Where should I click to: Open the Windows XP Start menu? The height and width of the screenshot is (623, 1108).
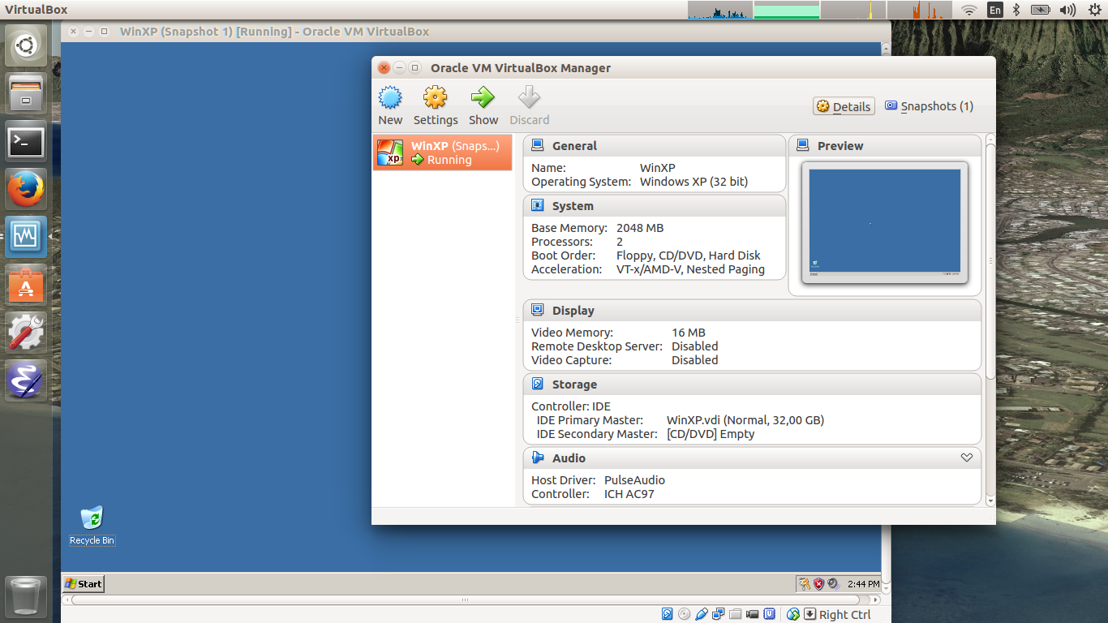[x=84, y=583]
